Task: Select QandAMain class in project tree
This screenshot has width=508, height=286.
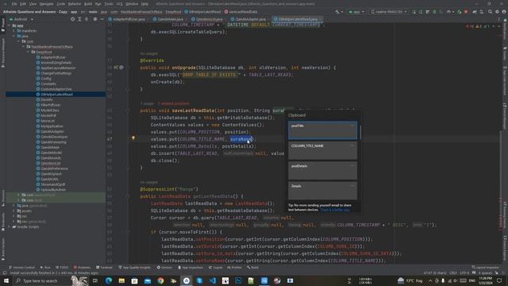Action: tap(48, 147)
